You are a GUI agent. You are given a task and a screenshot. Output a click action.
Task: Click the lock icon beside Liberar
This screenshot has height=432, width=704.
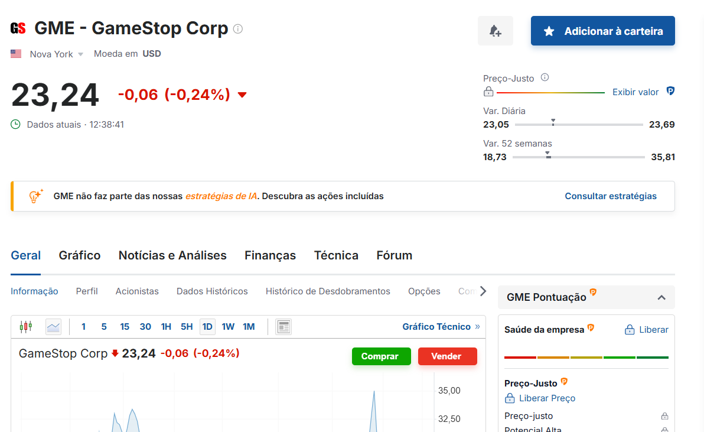pos(630,330)
